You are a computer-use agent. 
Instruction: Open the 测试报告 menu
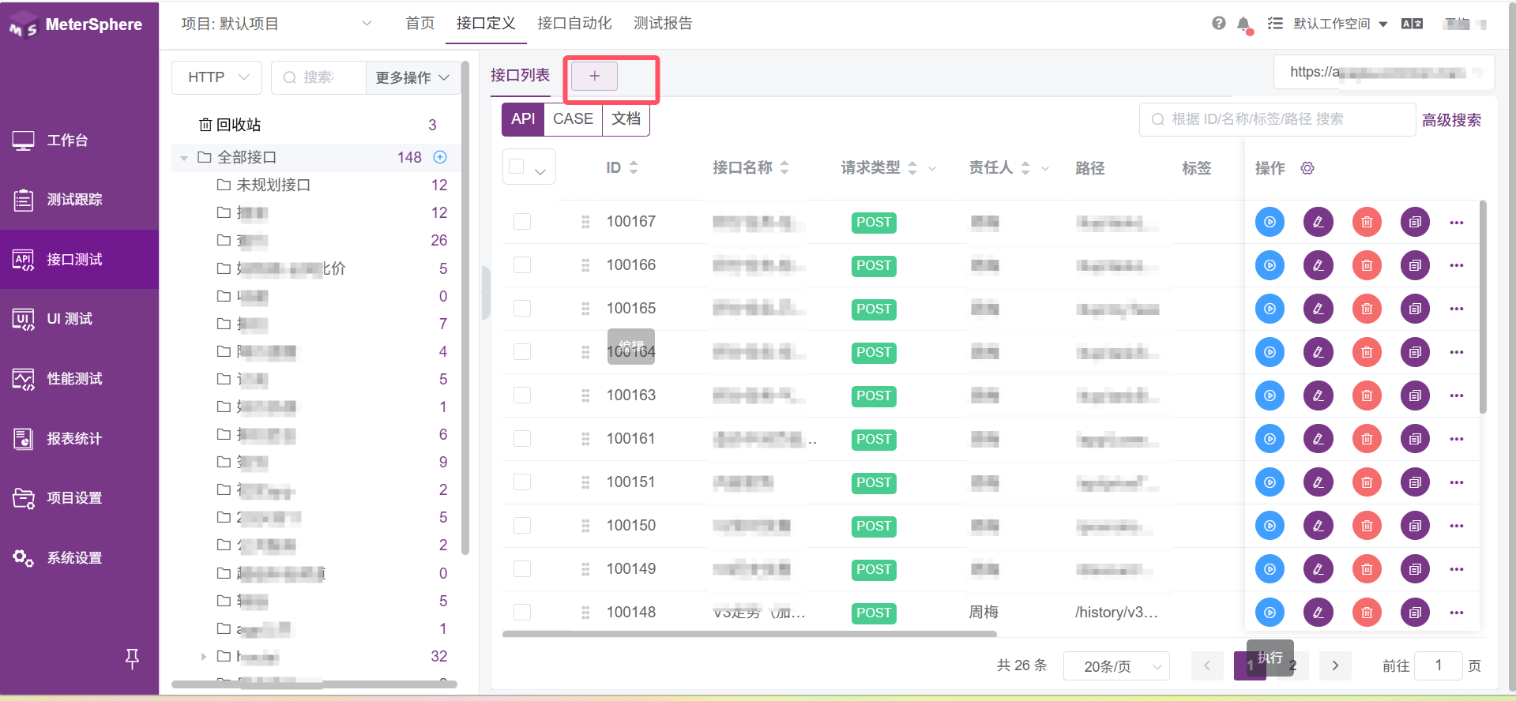(663, 24)
